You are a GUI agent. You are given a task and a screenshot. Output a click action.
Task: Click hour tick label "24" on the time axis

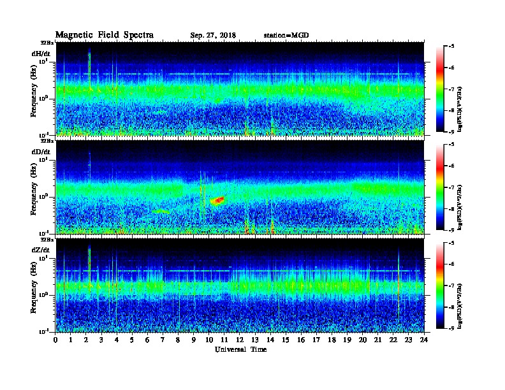click(x=424, y=340)
